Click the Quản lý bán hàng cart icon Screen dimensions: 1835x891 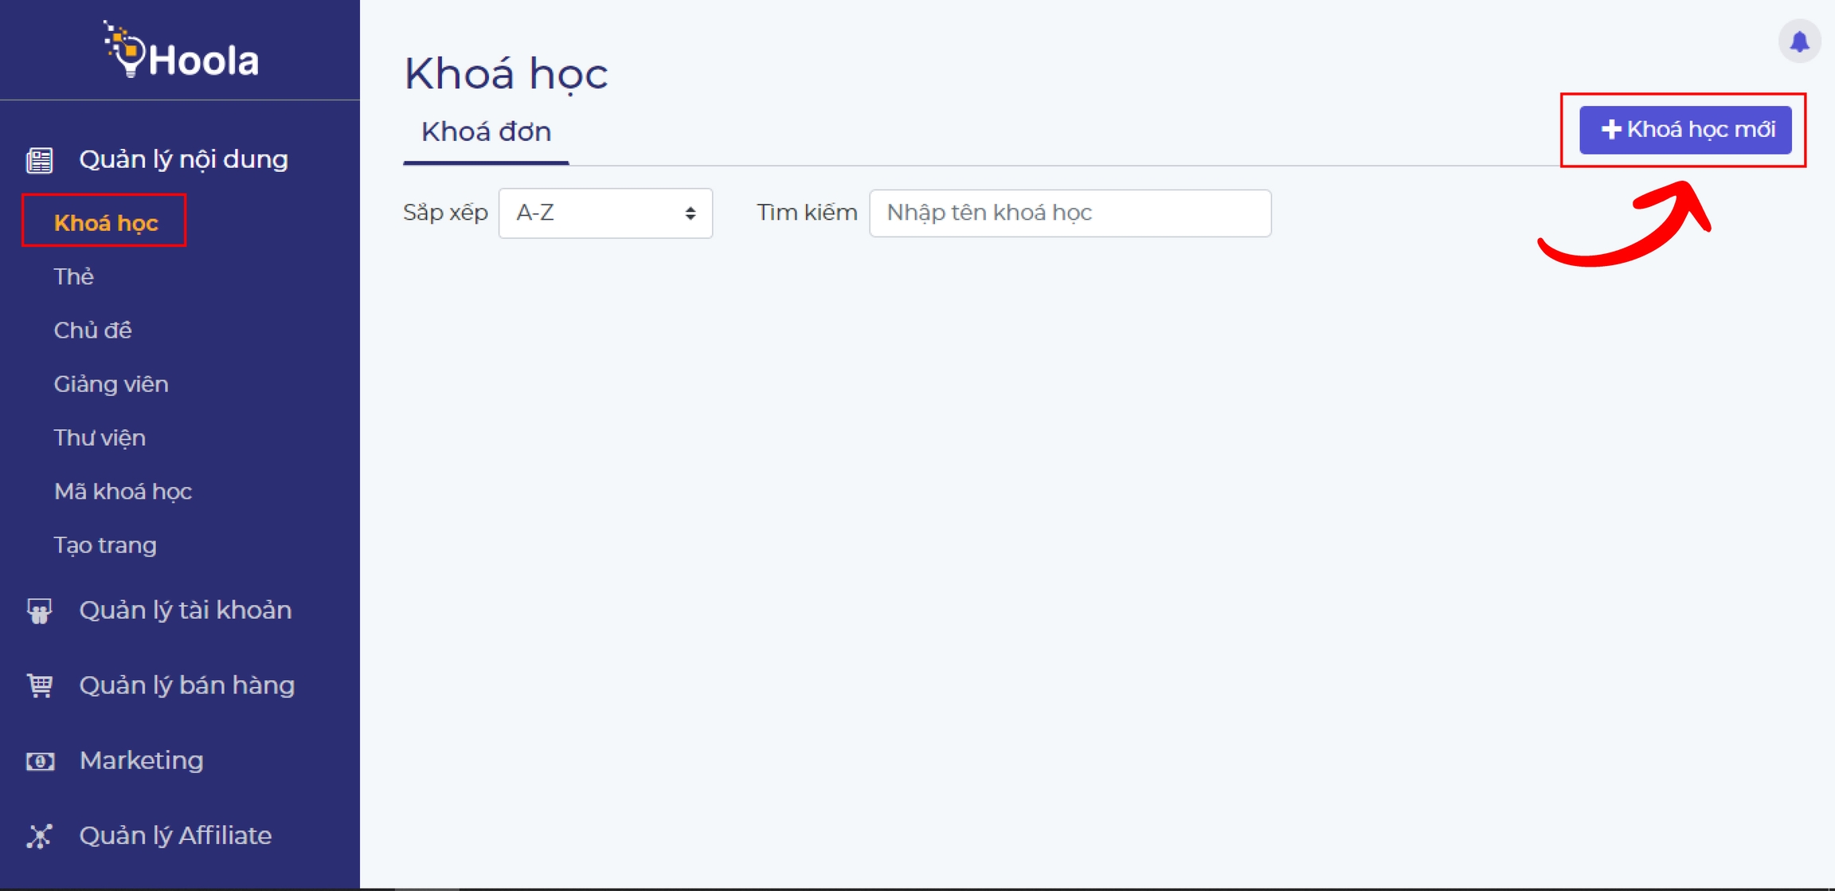click(40, 686)
